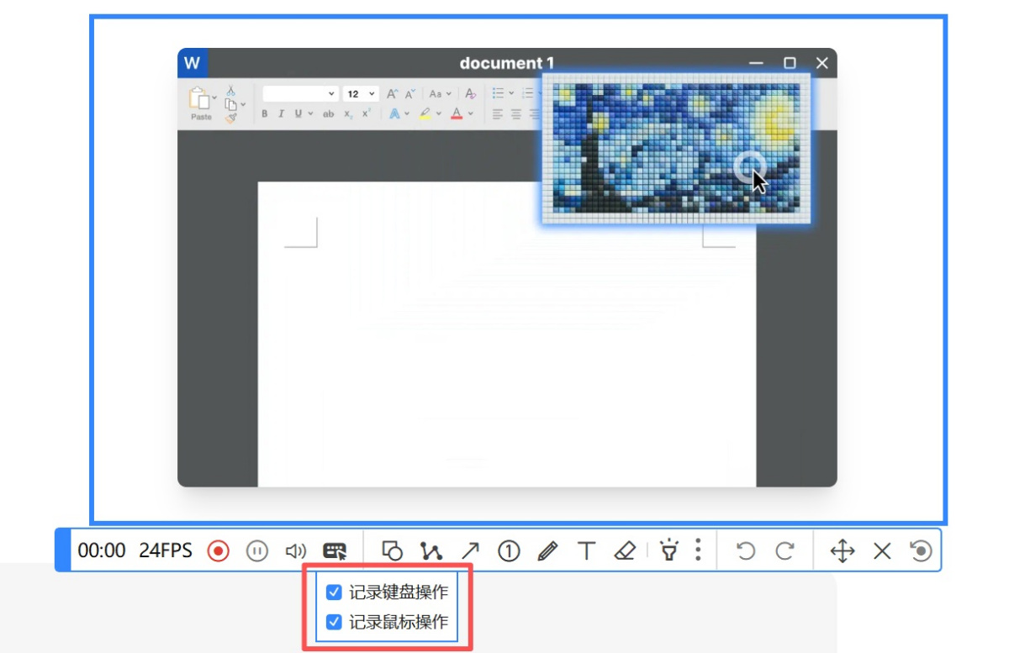The height and width of the screenshot is (653, 1009).
Task: Expand the font name dropdown
Action: [331, 94]
